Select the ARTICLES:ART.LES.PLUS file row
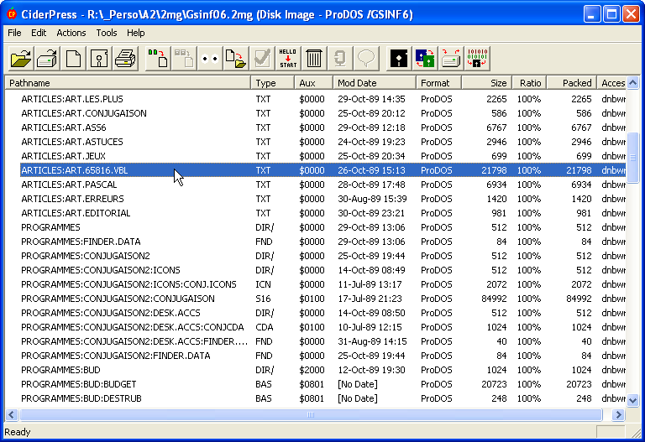 coord(322,99)
